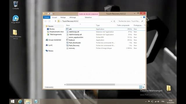Click the forward navigation arrow
This screenshot has height=104, width=186.
point(49,21)
